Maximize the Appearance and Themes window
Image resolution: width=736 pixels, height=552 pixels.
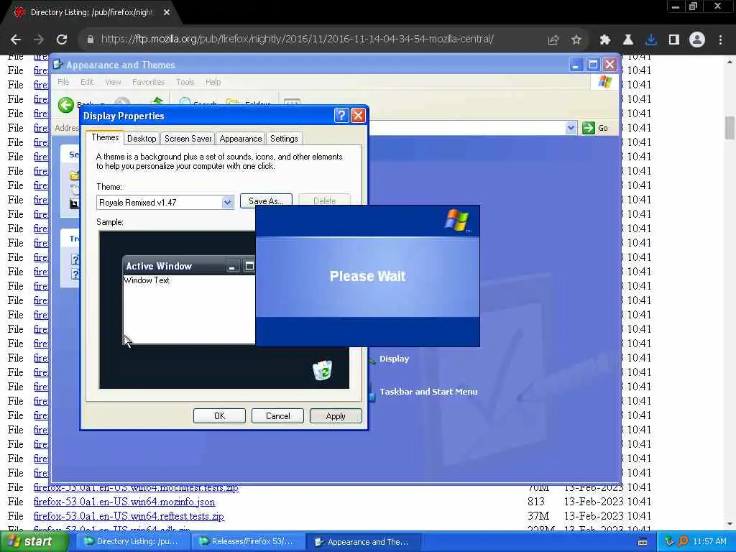tap(593, 64)
